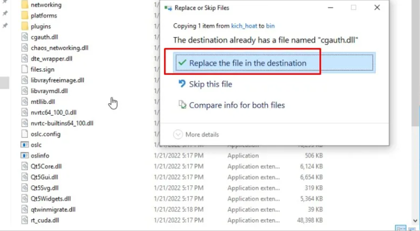Click the files.sign document icon

tap(25, 69)
